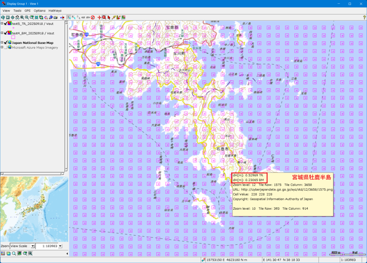
Task: Select the pan four-arrow tool
Action: [x=13, y=18]
